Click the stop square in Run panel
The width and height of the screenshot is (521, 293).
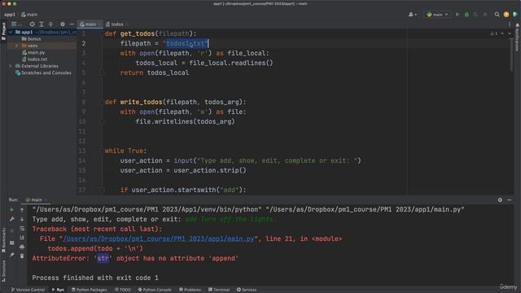pos(12,230)
